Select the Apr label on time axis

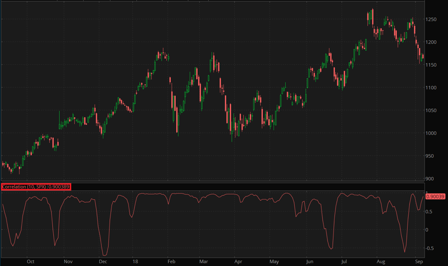pyautogui.click(x=238, y=261)
